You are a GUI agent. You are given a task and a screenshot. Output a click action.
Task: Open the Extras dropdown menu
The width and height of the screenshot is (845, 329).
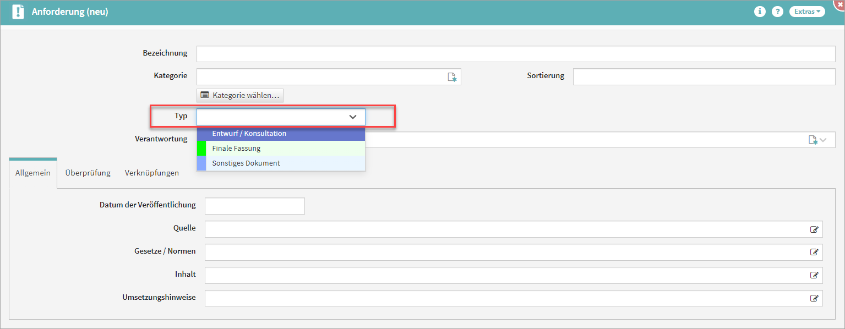(807, 12)
